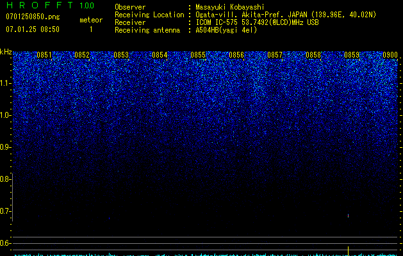
Task: Click the Receiver label
Action: click(x=130, y=22)
